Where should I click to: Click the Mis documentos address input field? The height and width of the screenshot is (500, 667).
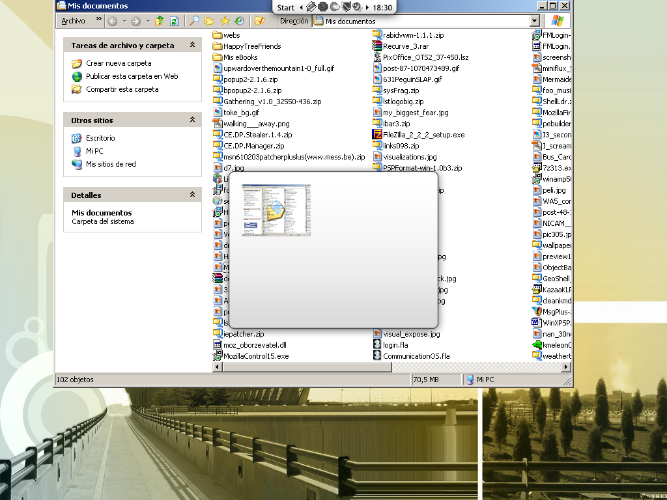tap(421, 21)
